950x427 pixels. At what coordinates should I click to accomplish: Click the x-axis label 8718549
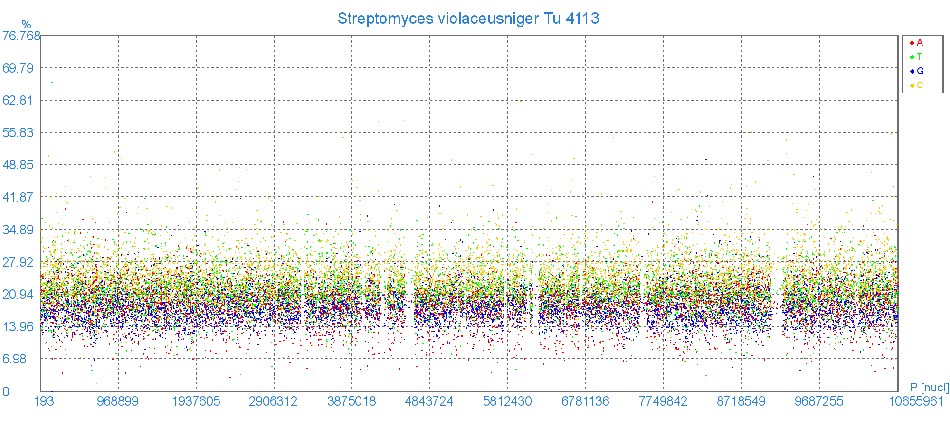click(x=741, y=401)
